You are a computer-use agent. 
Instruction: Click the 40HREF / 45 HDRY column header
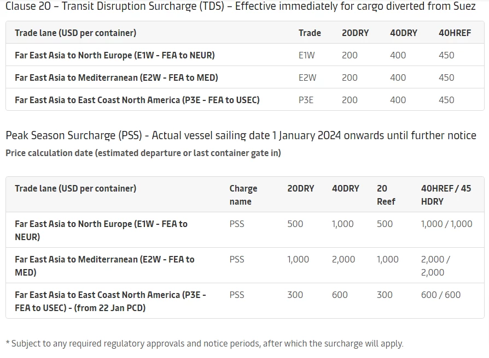[446, 195]
